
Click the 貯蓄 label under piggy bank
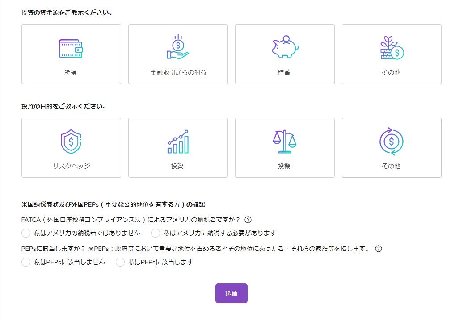click(x=284, y=72)
